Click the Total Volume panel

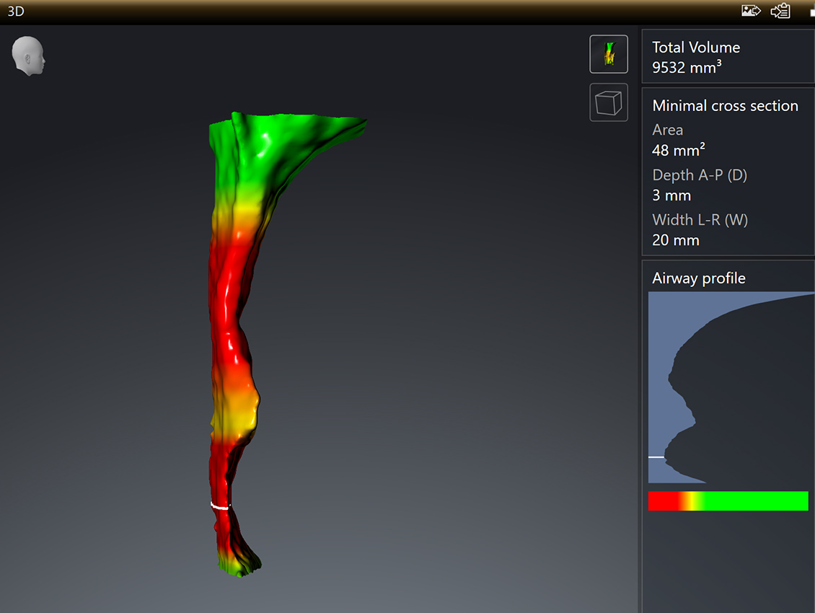click(727, 57)
